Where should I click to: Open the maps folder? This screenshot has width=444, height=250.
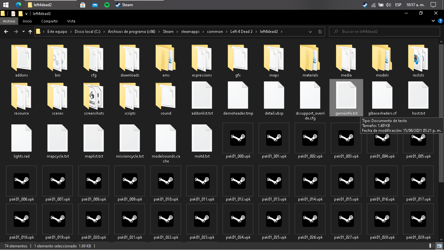click(x=274, y=61)
